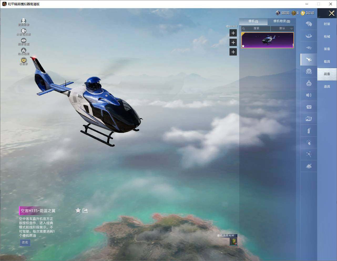Select the drone category icon
Screen dimensions: 337x261
pyautogui.click(x=309, y=48)
